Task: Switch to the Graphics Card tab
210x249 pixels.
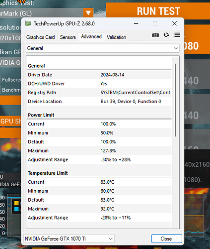Action: pyautogui.click(x=41, y=37)
